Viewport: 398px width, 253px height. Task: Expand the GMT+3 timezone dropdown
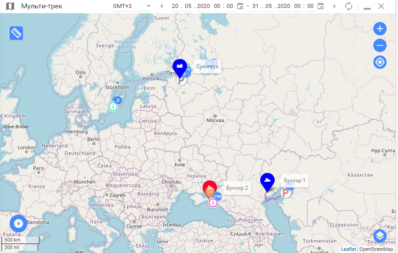click(x=148, y=6)
